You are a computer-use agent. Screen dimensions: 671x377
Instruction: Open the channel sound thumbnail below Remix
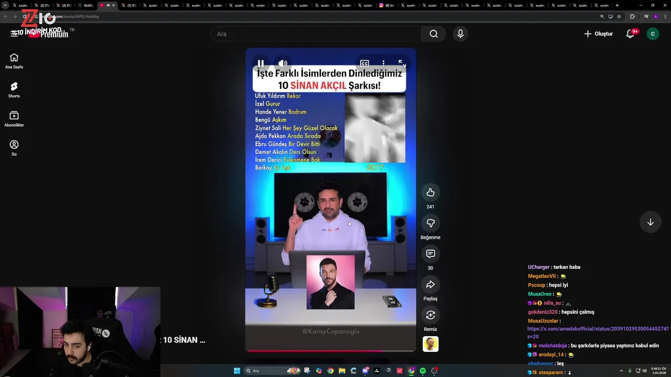coord(430,344)
